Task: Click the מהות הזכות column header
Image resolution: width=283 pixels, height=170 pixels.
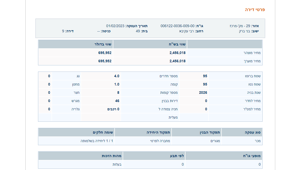Action: click(x=111, y=156)
